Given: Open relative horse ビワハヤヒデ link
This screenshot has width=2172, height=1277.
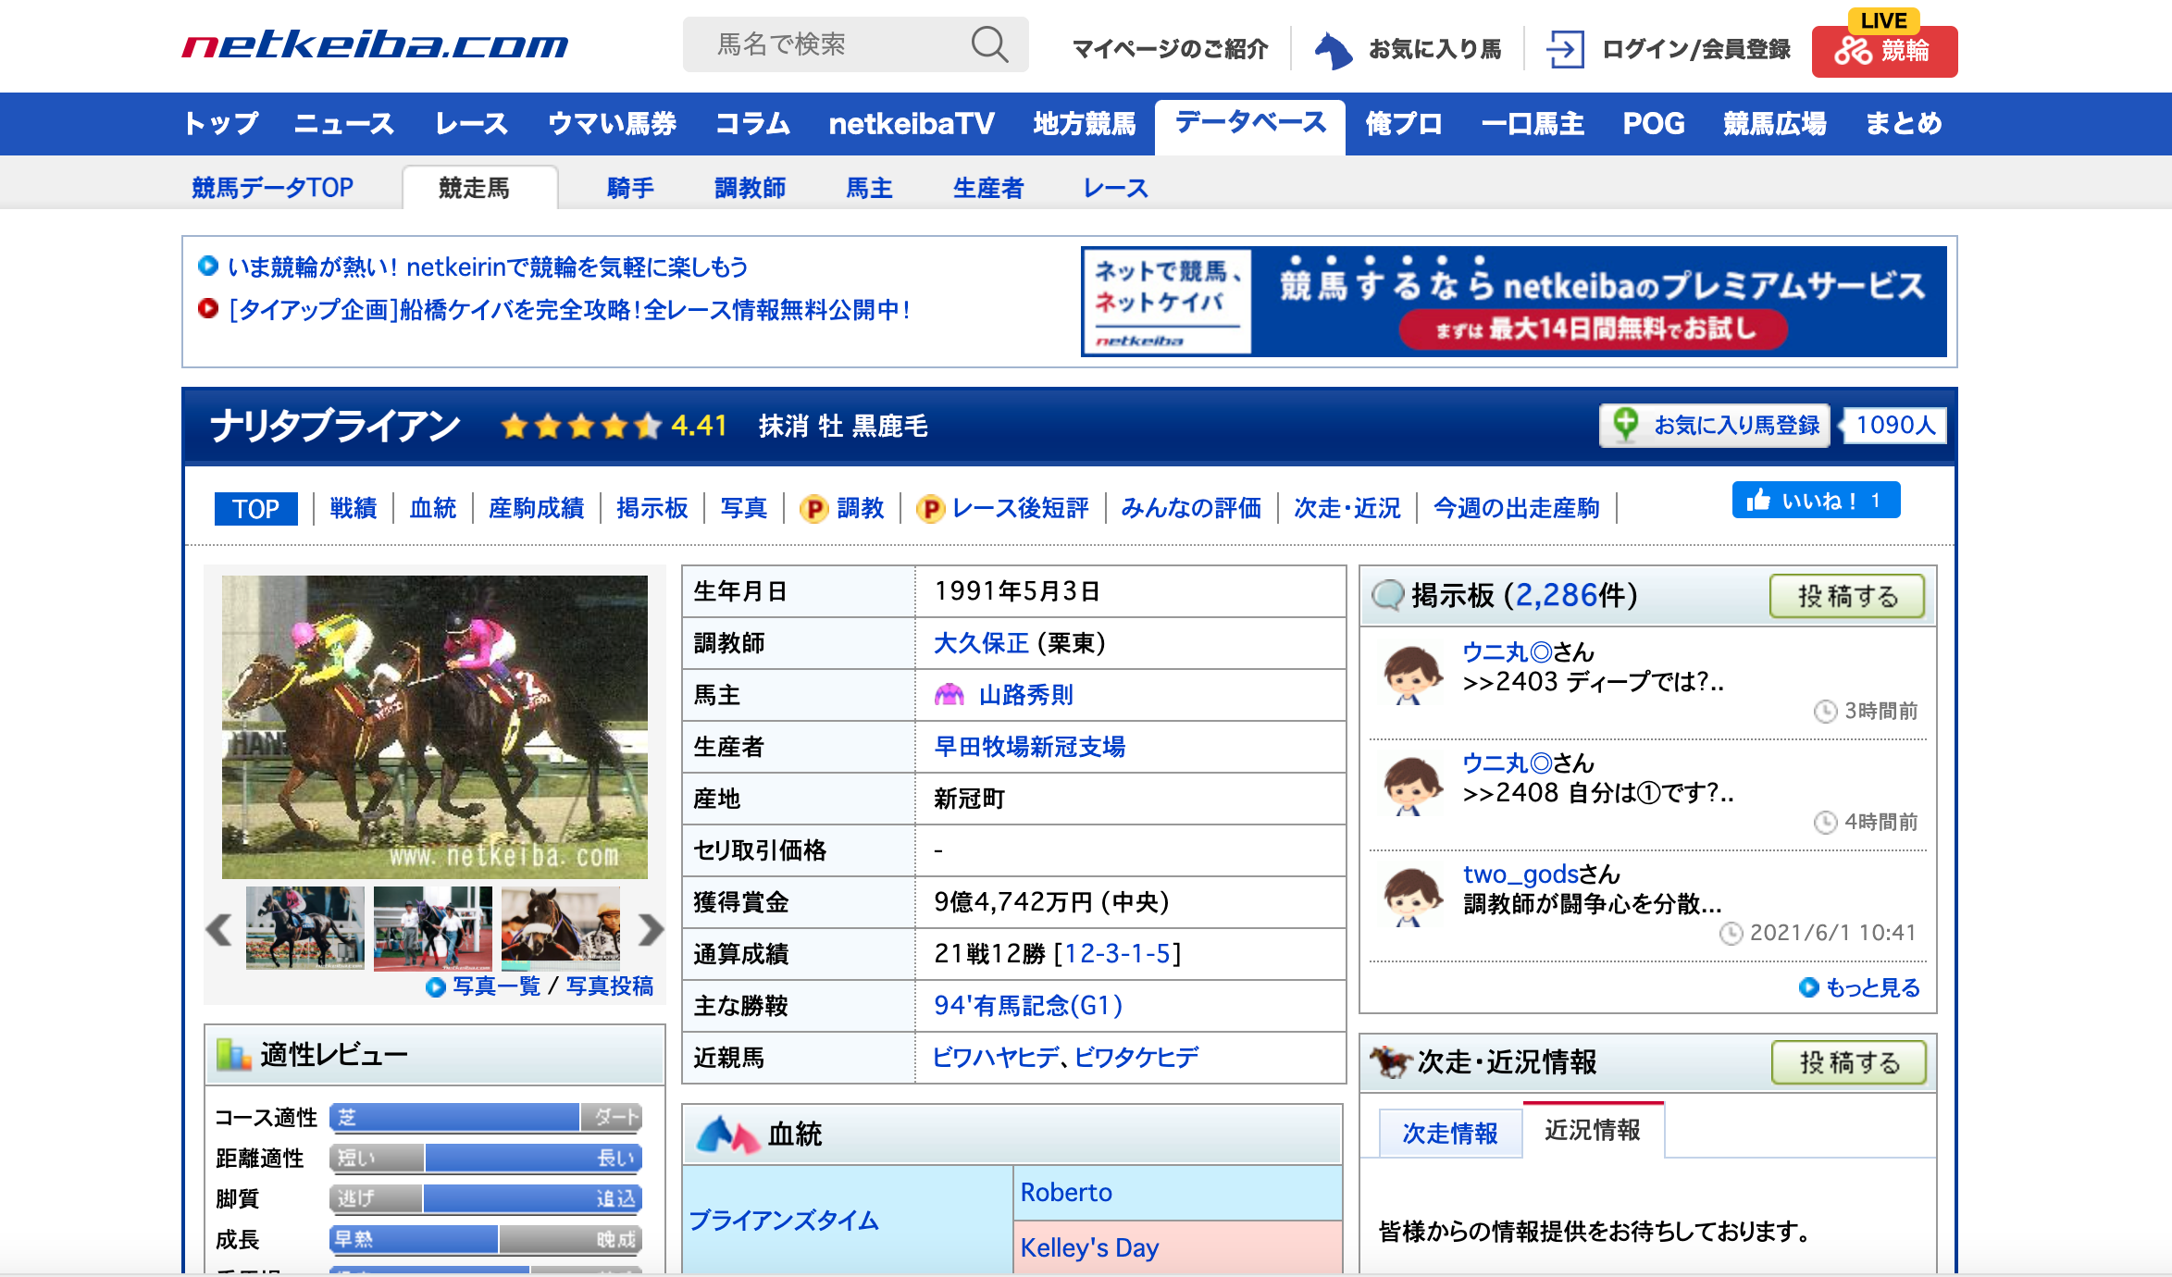Looking at the screenshot, I should (996, 1058).
